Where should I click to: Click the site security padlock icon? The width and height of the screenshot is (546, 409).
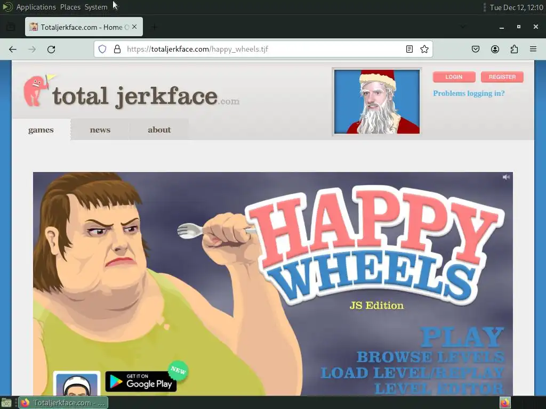coord(117,49)
